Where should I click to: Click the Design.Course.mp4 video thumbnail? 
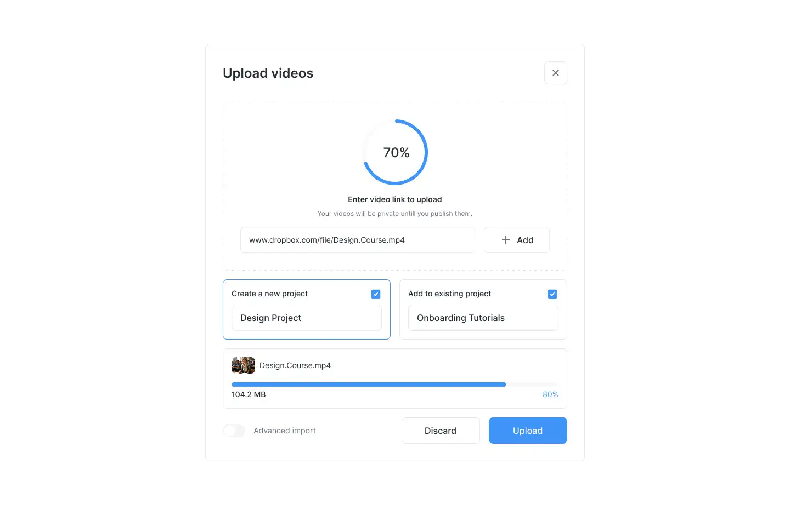click(243, 365)
